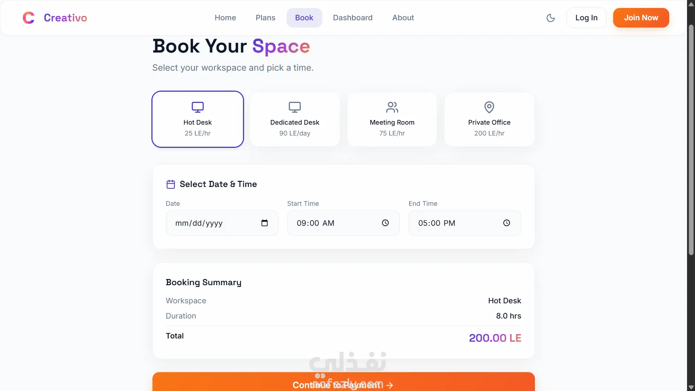Click the page vertical scrollbar thumb
This screenshot has height=391, width=695.
click(691, 140)
